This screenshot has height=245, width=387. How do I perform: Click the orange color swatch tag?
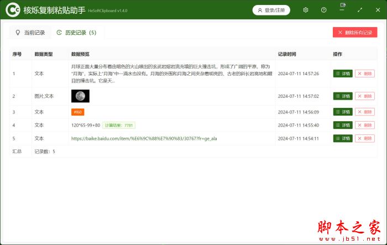tap(78, 112)
